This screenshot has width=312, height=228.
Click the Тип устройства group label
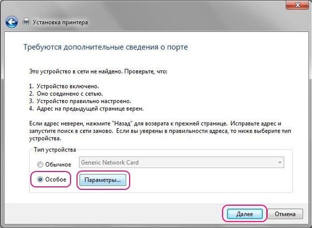click(x=55, y=149)
